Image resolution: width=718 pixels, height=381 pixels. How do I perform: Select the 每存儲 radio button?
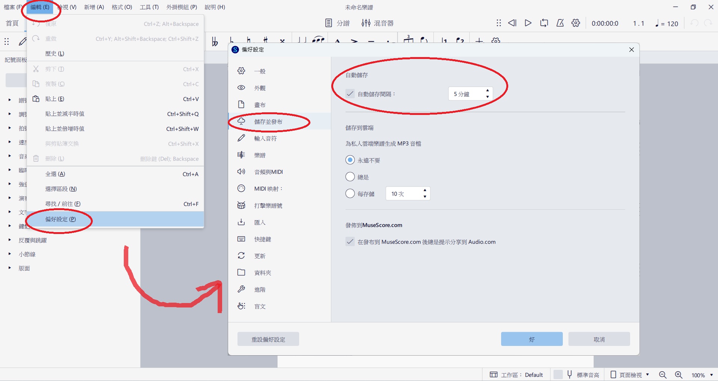click(x=350, y=194)
